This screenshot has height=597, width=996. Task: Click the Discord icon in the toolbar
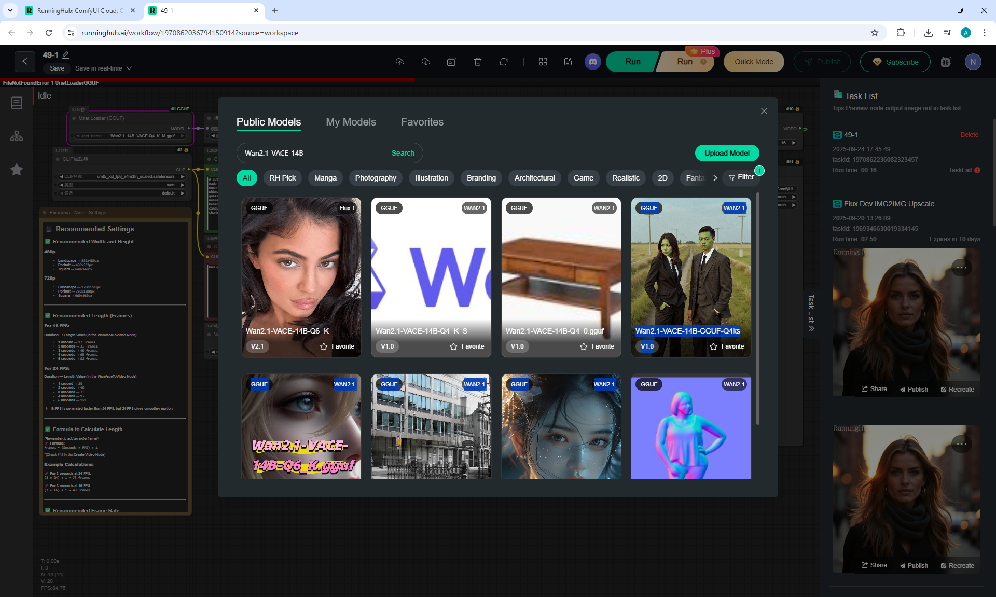point(593,62)
